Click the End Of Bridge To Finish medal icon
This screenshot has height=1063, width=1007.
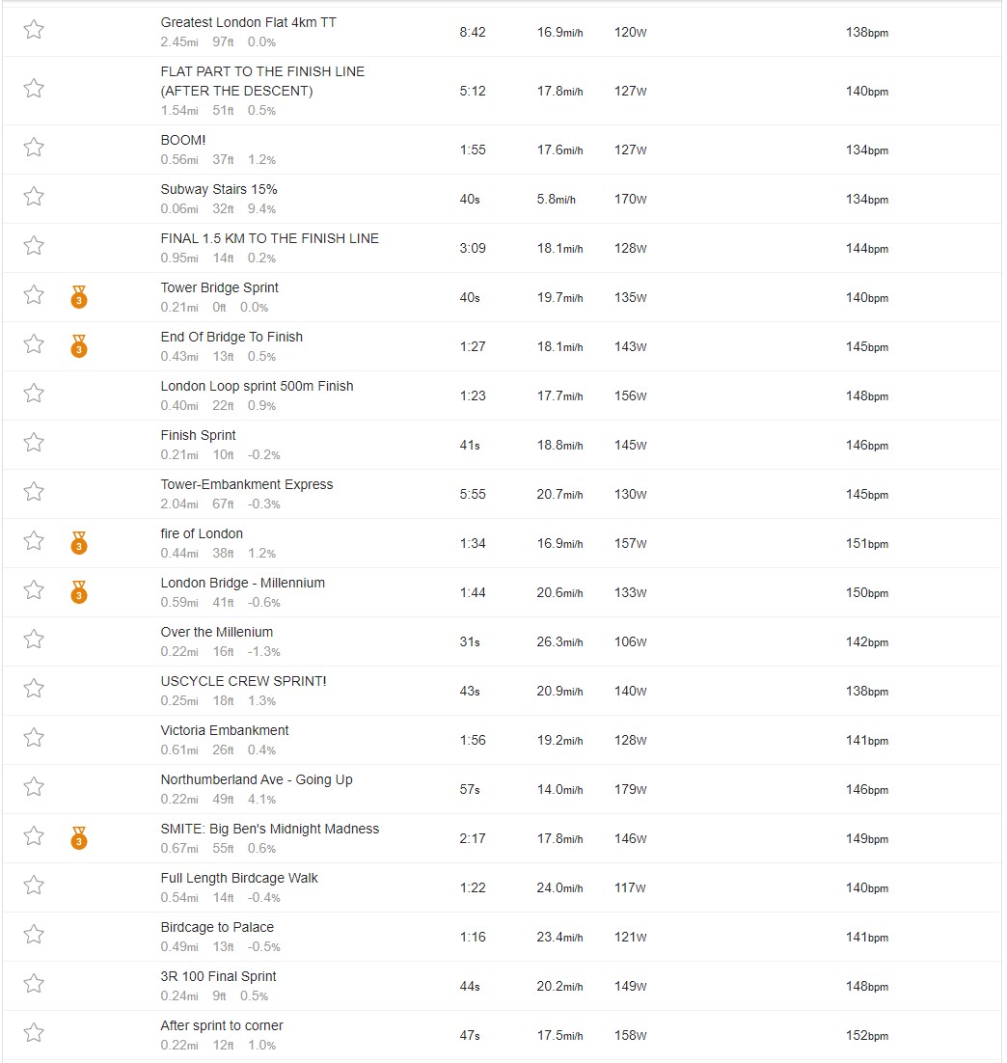79,346
